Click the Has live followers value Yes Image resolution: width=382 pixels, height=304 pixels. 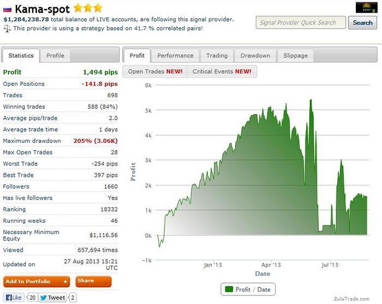[113, 198]
